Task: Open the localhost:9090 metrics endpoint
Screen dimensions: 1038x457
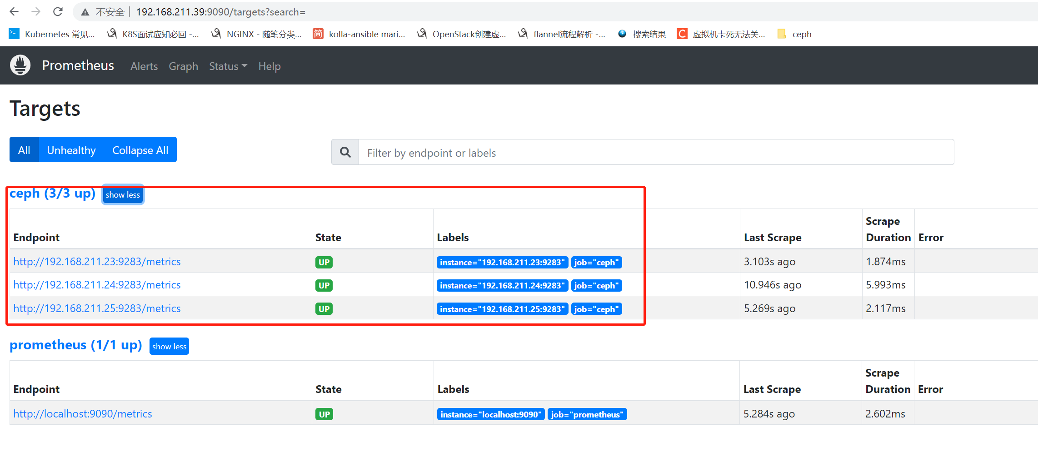Action: point(83,414)
